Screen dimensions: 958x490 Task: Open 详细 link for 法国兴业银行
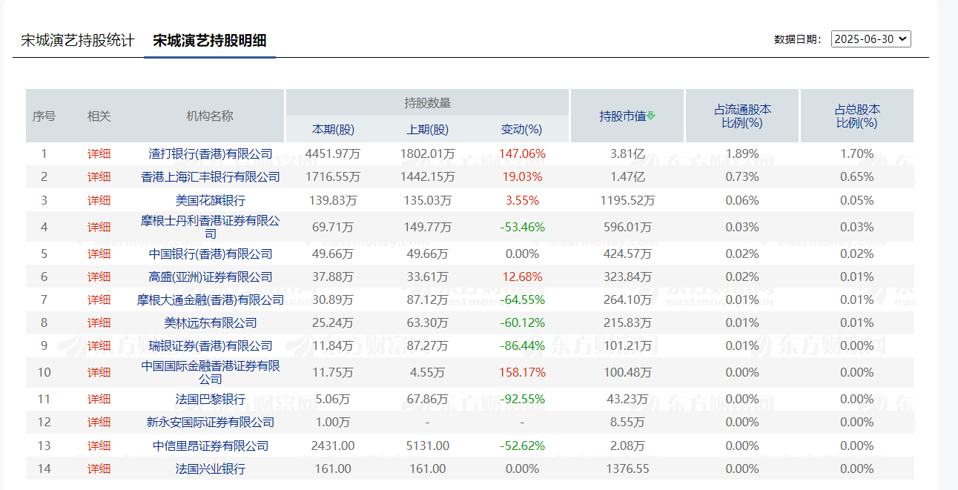click(99, 469)
